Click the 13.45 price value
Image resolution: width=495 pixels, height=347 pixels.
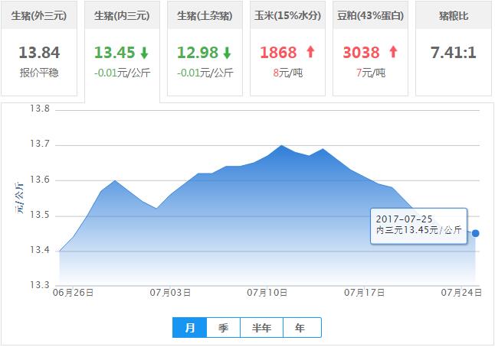(x=115, y=53)
